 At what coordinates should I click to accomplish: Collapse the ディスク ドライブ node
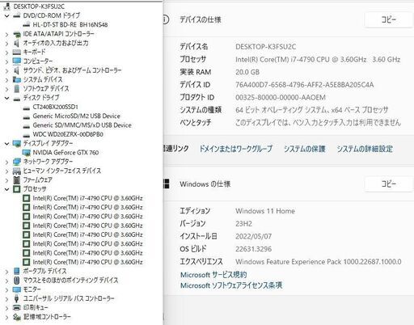7,98
